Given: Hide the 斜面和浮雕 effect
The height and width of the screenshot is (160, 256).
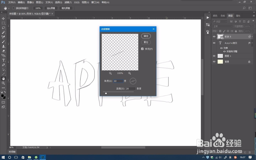Looking at the screenshot, I should (x=224, y=51).
